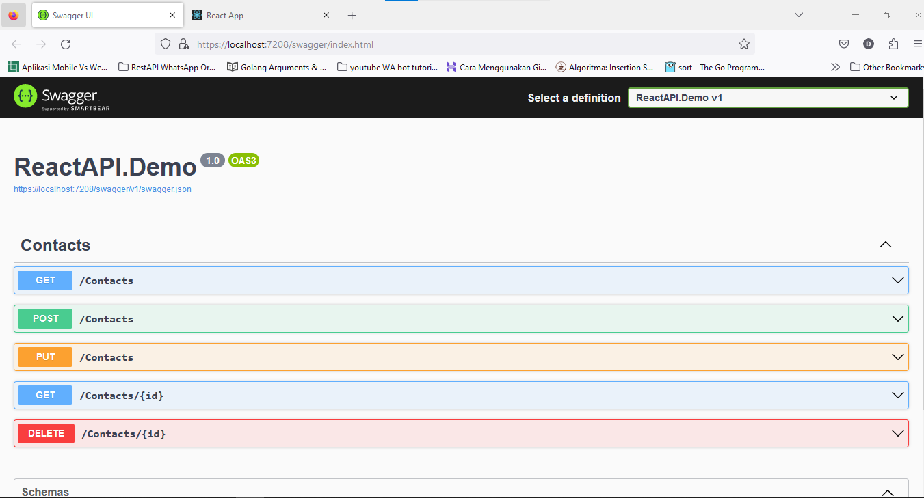Open the Pocket save icon

[x=844, y=44]
